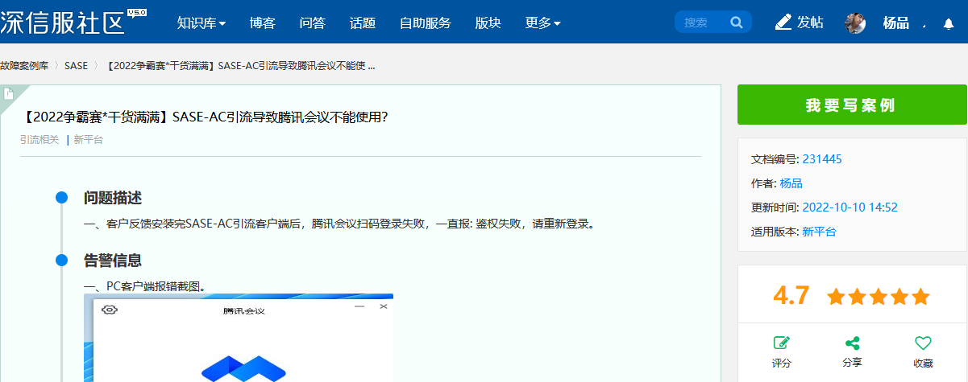The height and width of the screenshot is (382, 968).
Task: Click the 发帖 text link
Action: 811,23
